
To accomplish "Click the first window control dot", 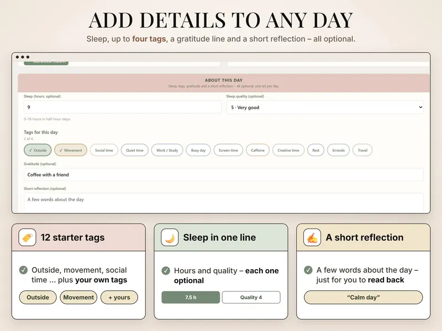I will click(x=18, y=57).
